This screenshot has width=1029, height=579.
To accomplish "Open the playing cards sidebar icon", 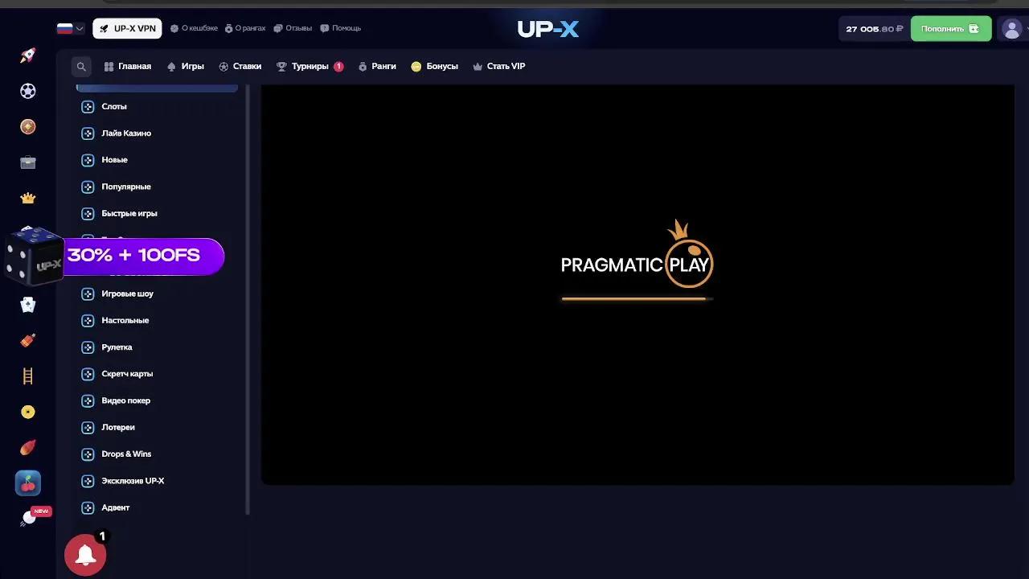I will point(28,305).
